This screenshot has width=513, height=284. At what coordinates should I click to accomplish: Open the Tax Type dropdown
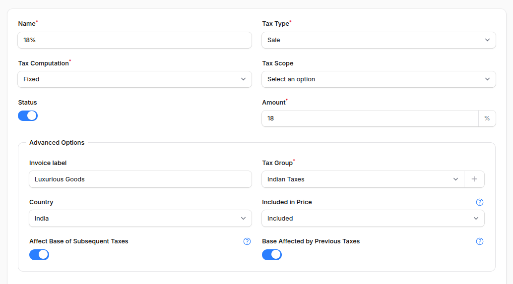pos(379,40)
